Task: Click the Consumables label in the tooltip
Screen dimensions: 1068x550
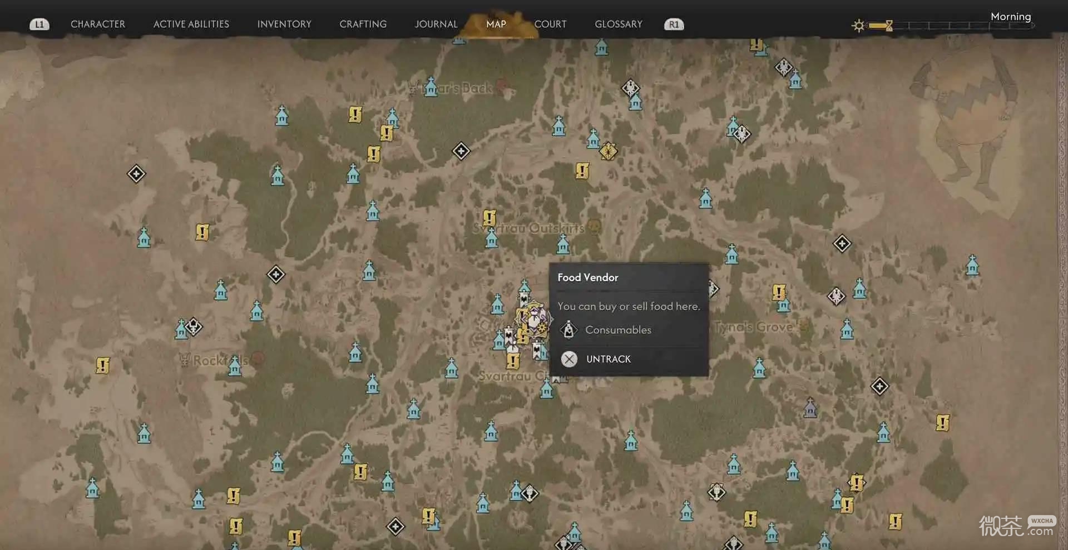Action: [x=618, y=330]
